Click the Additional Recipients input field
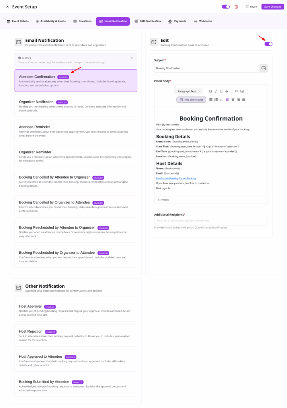Viewport: 287px width, 408px height. tap(211, 221)
